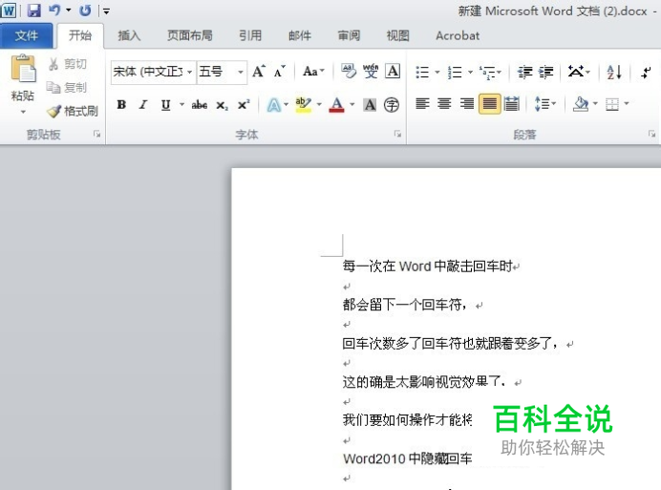Open the Undo history dropdown arrow
The image size is (661, 490).
click(x=68, y=11)
